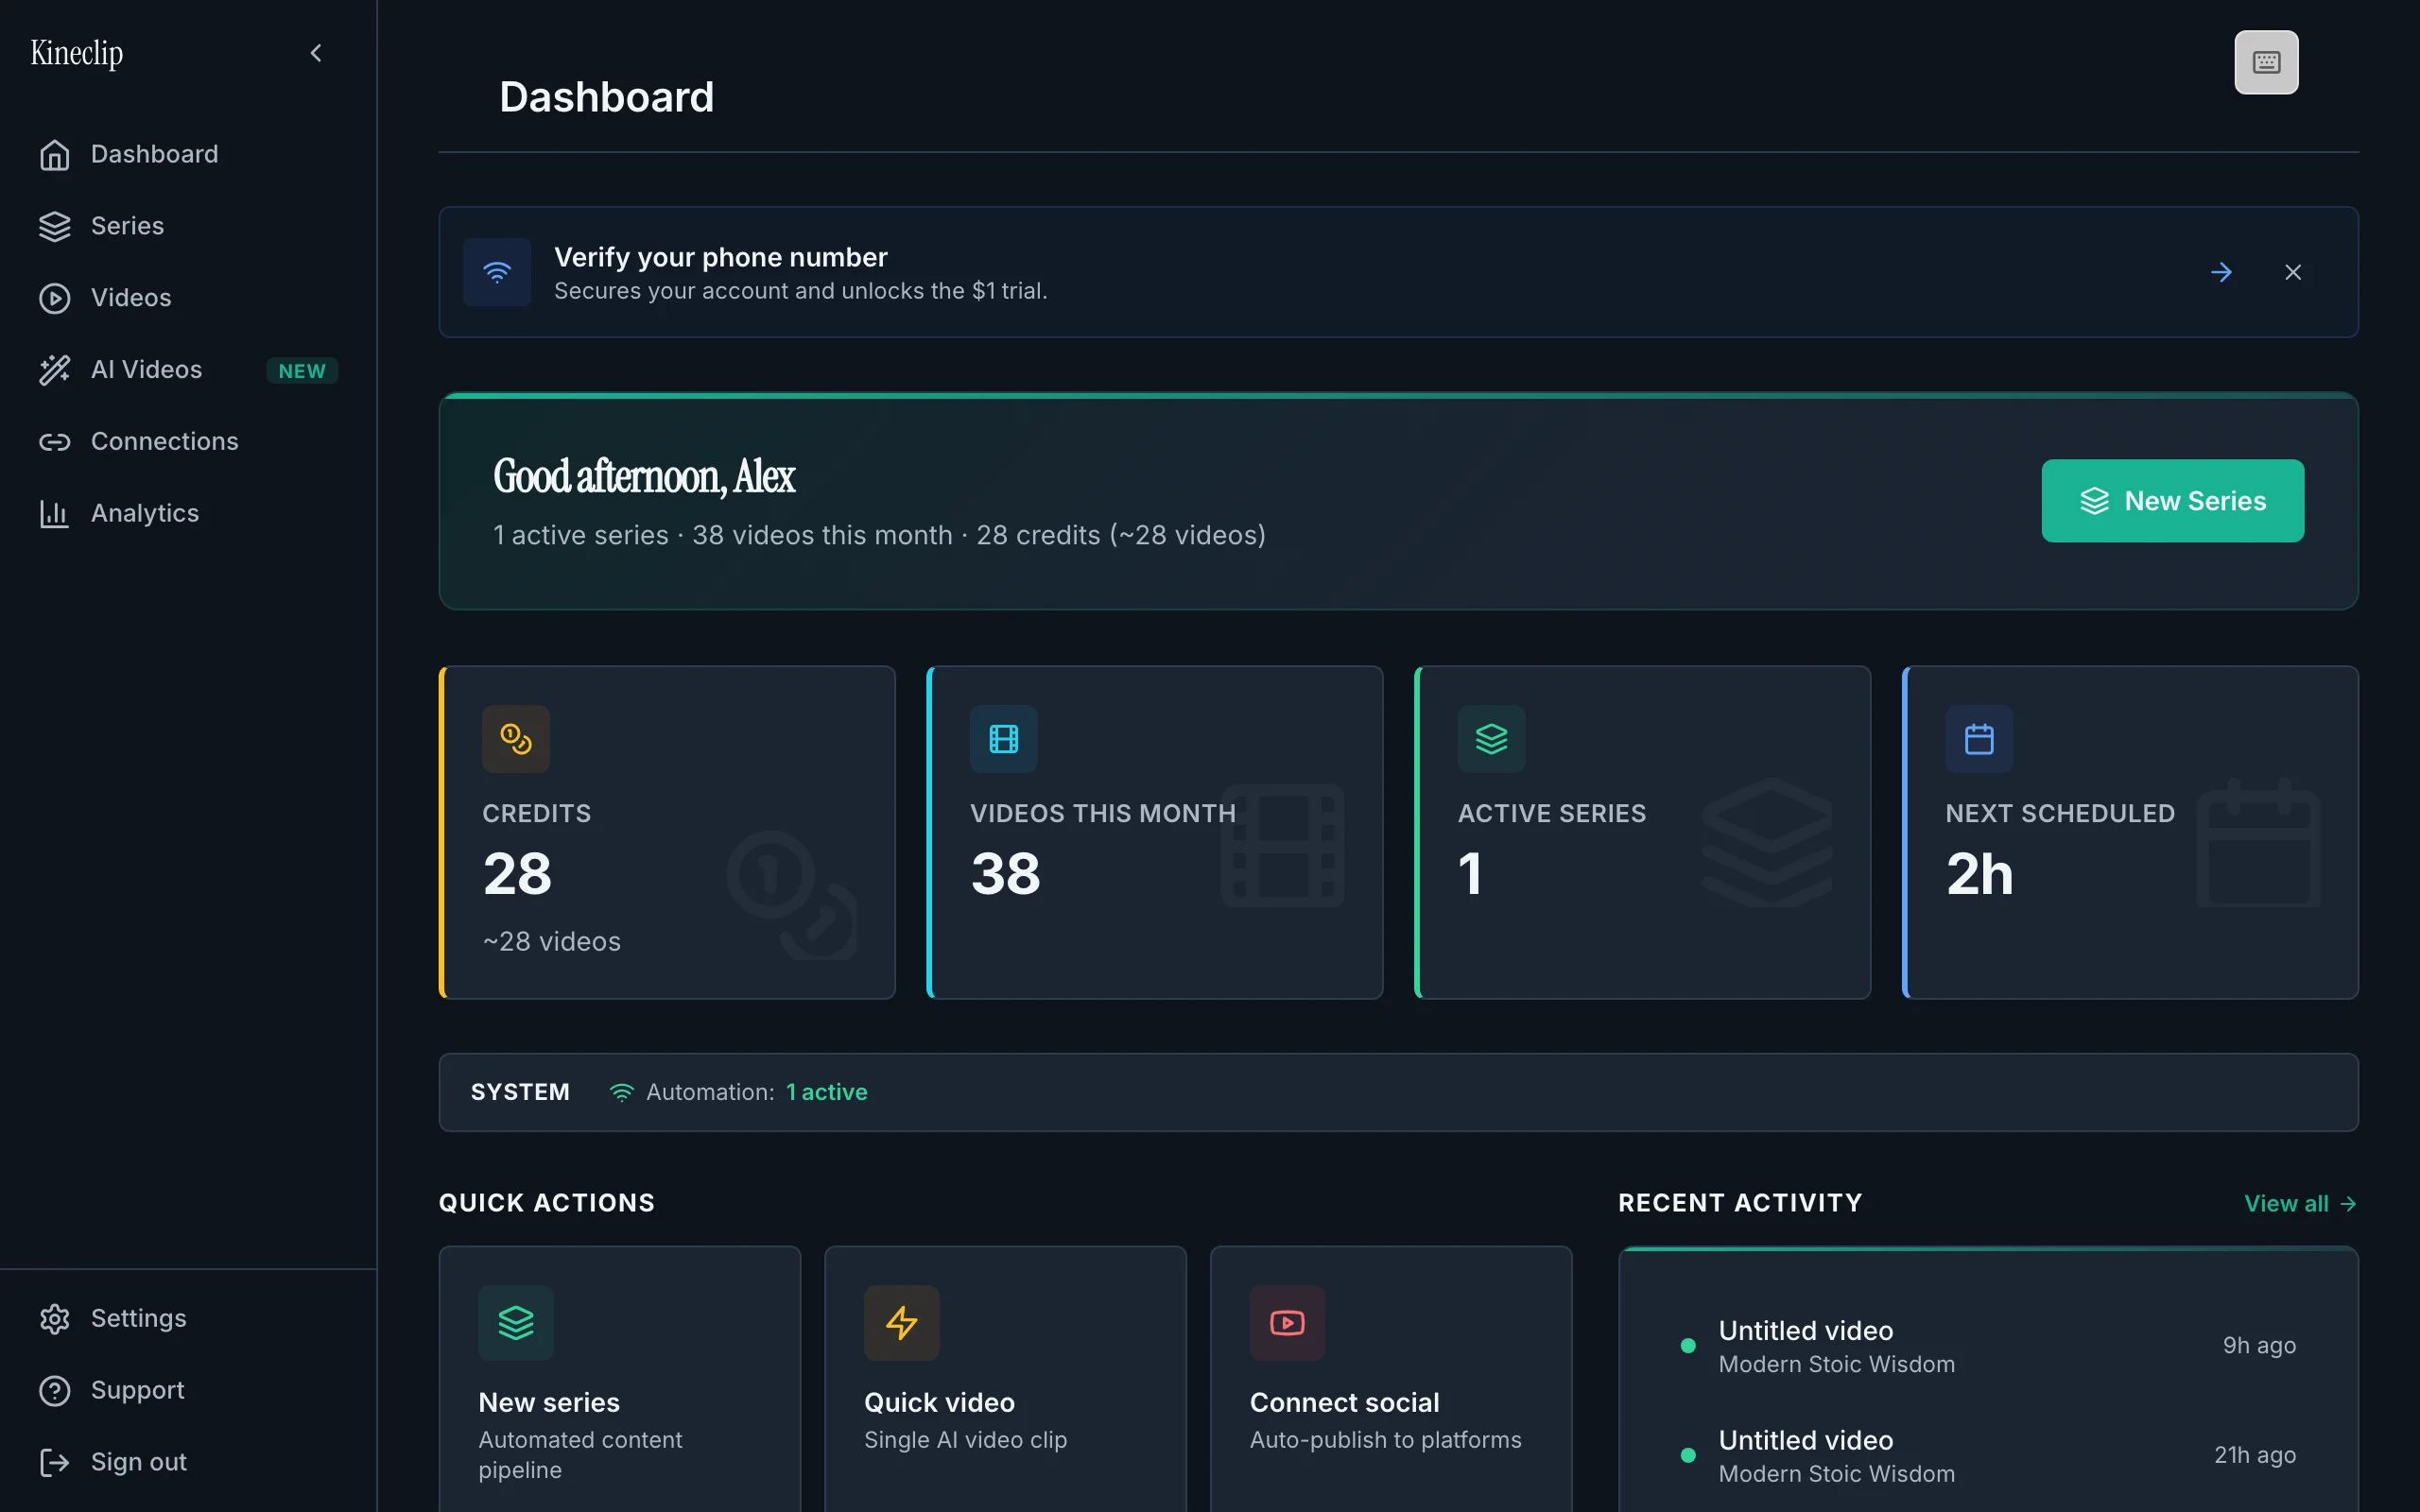Open the Analytics page
This screenshot has height=1512, width=2420.
188,513
